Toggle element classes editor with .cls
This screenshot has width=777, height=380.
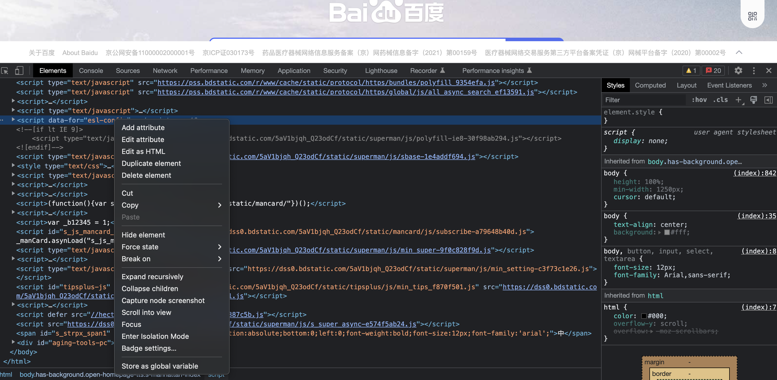tap(720, 100)
